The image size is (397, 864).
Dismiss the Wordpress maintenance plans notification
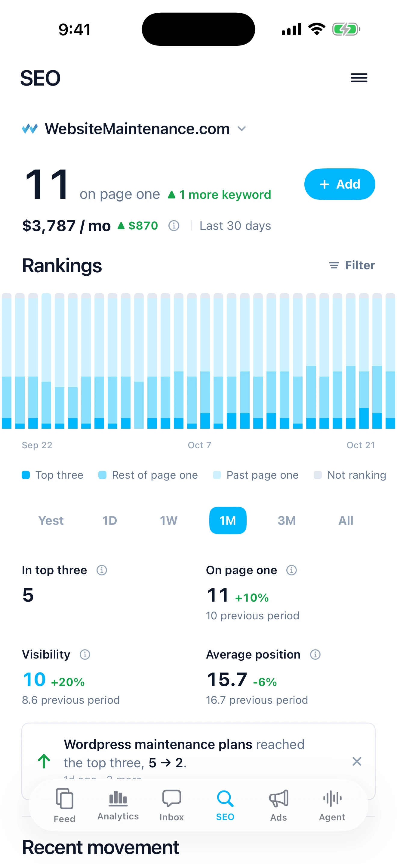pyautogui.click(x=357, y=761)
